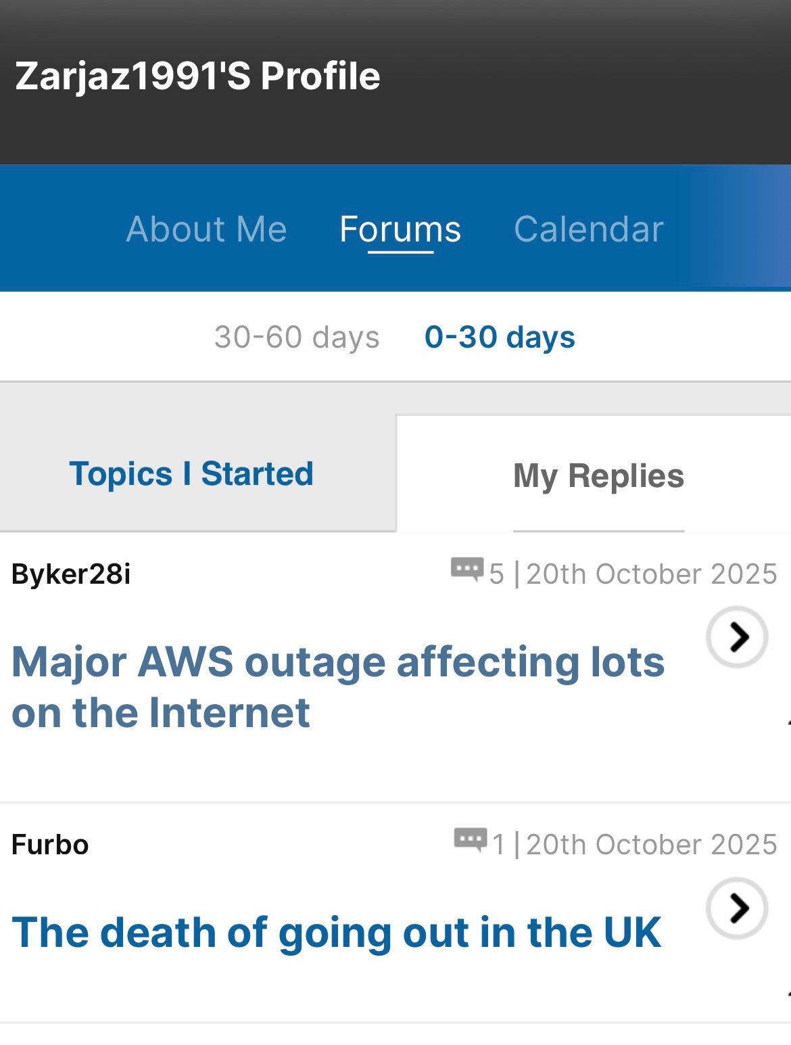Switch to Topics I Started
Viewport: 791px width, 1045px height.
coord(191,474)
